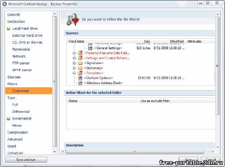Expand the Templates tree node
This screenshot has width=225, height=167.
pyautogui.click(x=74, y=73)
